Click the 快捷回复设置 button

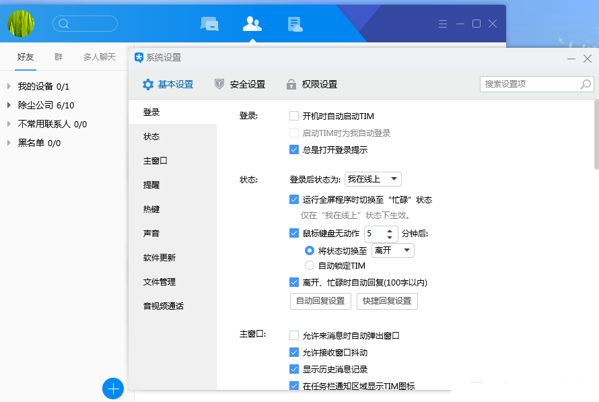coord(387,301)
